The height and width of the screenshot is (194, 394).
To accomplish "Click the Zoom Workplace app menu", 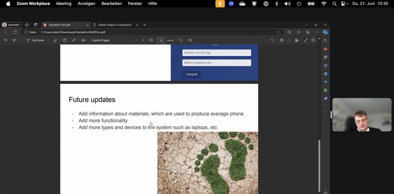I will tap(33, 4).
